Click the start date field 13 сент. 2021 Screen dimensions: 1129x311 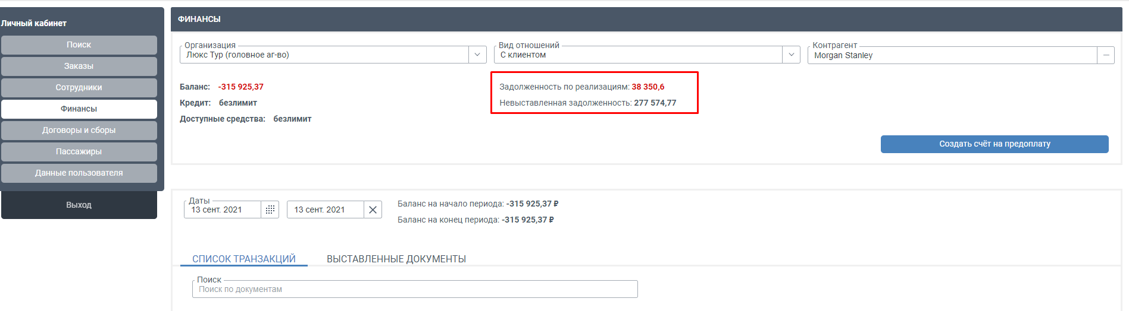tap(223, 210)
